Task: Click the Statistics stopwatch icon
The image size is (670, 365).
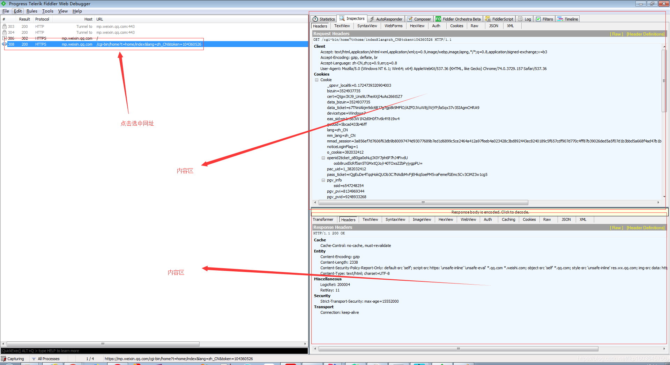Action: point(315,19)
